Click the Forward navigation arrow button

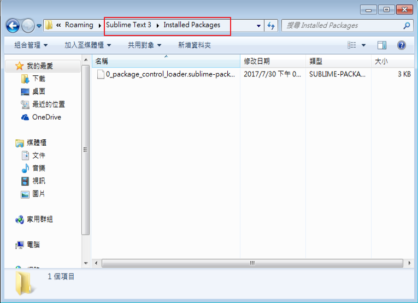tap(28, 26)
